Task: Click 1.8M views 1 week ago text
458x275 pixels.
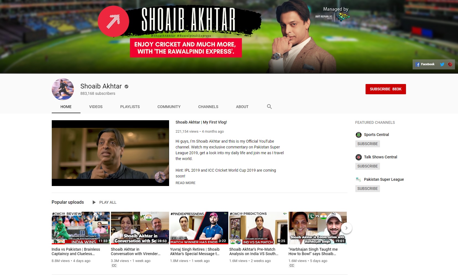Action: tap(190, 261)
